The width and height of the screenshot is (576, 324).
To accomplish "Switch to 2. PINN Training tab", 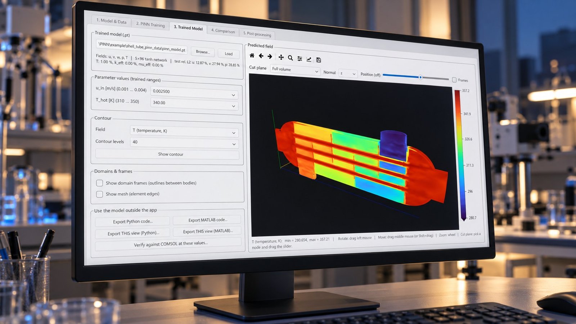I will [150, 24].
